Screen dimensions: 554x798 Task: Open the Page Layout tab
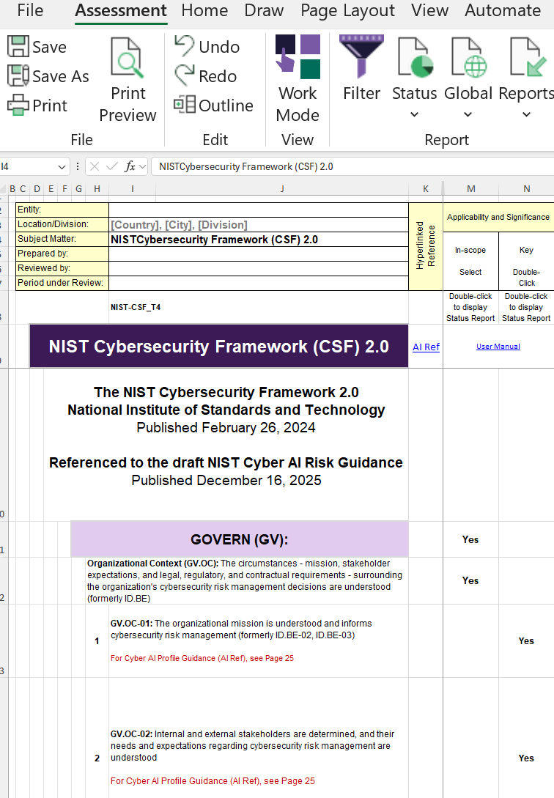(x=347, y=11)
